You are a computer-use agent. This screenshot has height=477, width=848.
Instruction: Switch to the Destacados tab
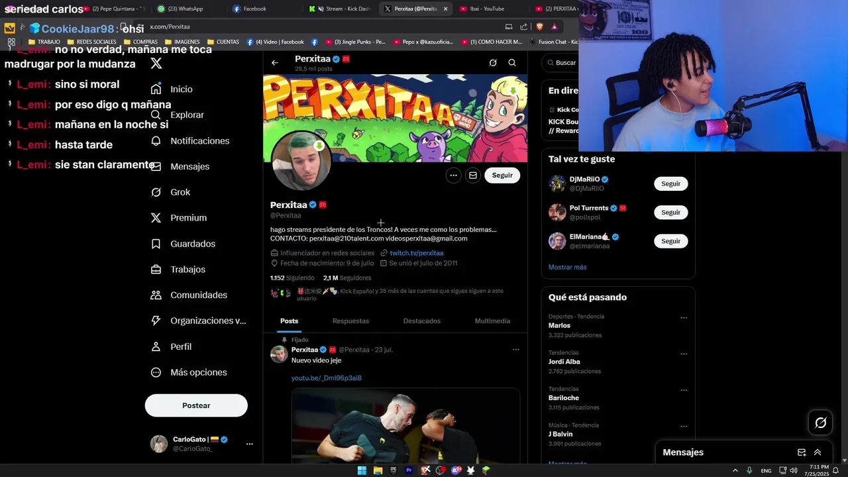coord(422,321)
